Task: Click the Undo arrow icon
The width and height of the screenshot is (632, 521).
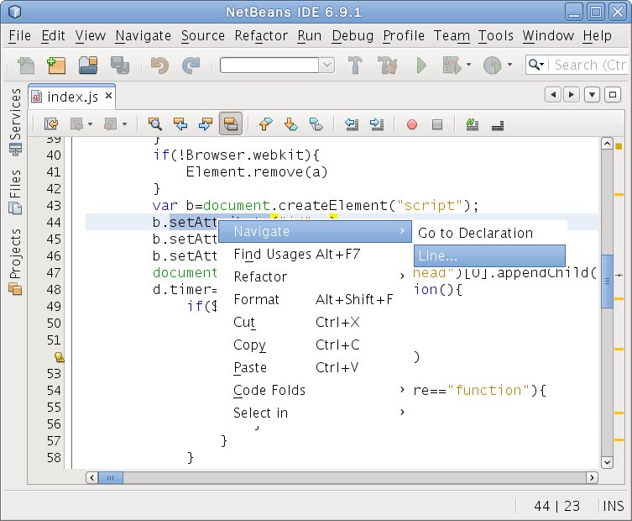Action: pyautogui.click(x=159, y=66)
